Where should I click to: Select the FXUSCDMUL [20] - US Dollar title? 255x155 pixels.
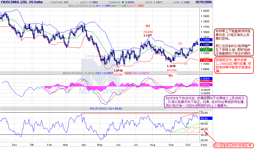[22, 2]
